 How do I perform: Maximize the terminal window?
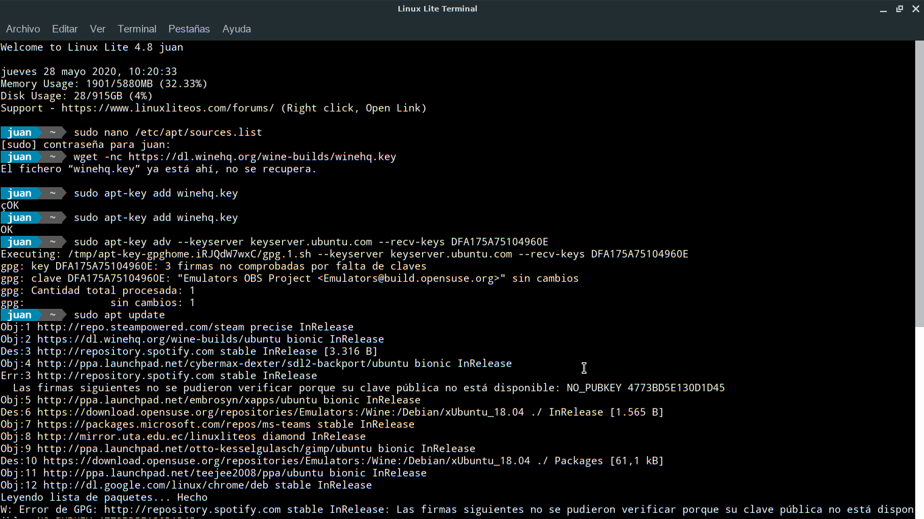click(900, 9)
